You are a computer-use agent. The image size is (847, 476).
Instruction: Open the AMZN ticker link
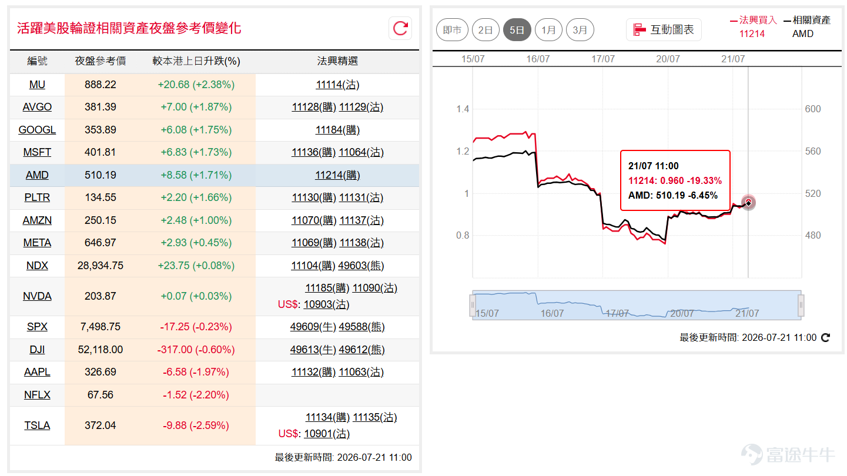(x=37, y=220)
